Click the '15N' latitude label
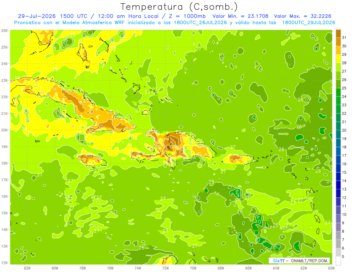 (4, 213)
